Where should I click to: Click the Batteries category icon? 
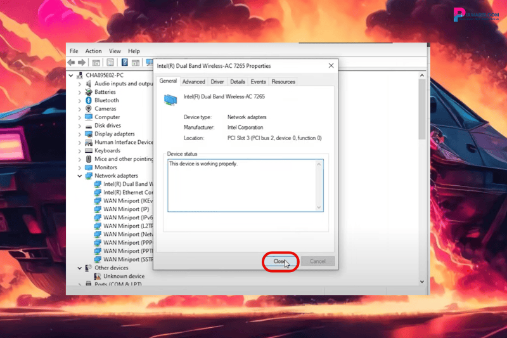pyautogui.click(x=89, y=92)
